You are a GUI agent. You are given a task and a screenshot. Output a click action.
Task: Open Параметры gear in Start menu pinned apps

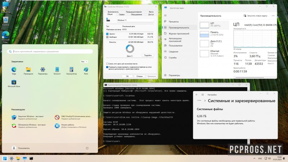click(x=42, y=71)
